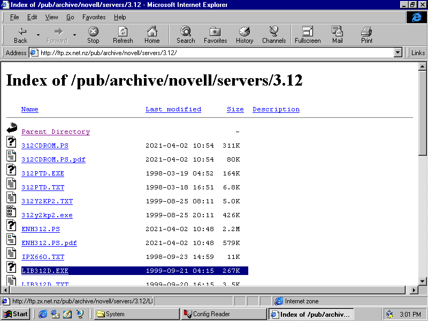This screenshot has height=321, width=428.
Task: Click the document icon beside ENH312.PS.pdf
Action: pyautogui.click(x=11, y=239)
